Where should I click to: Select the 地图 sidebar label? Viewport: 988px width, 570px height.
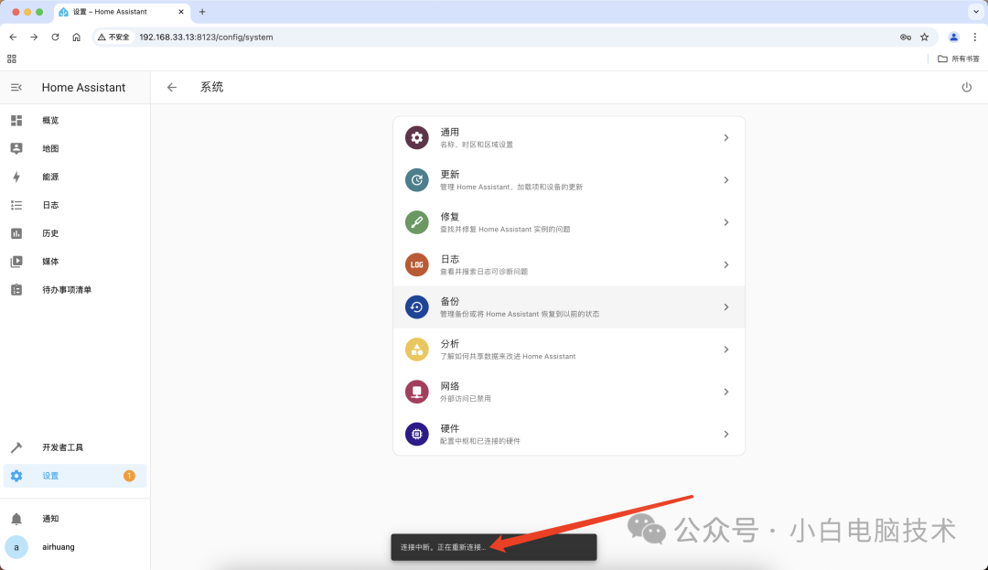point(50,148)
